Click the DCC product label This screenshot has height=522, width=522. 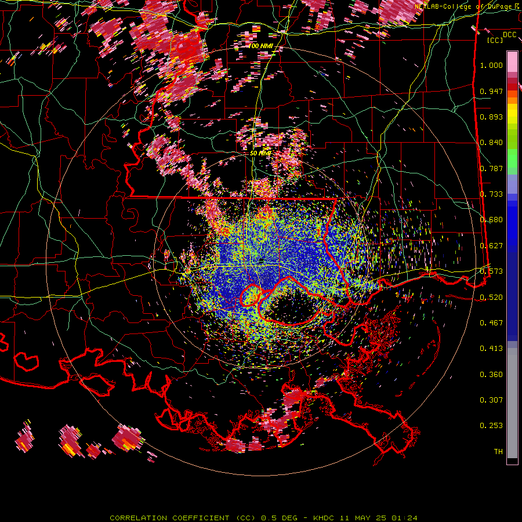coord(509,35)
